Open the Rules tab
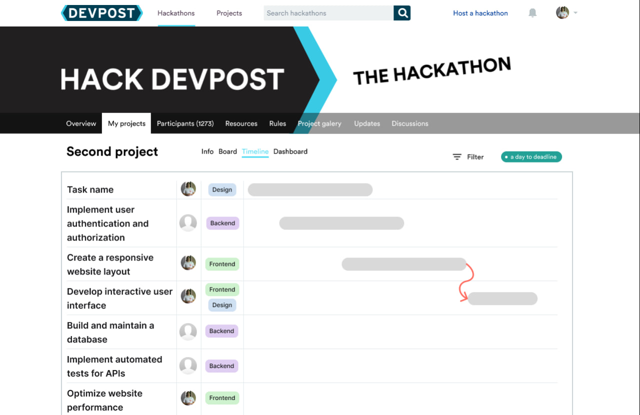Screen dimensions: 640x415 click(277, 123)
